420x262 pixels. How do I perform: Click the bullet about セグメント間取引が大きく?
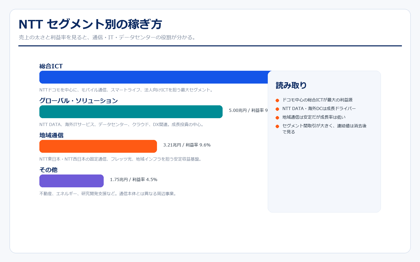tap(324, 129)
